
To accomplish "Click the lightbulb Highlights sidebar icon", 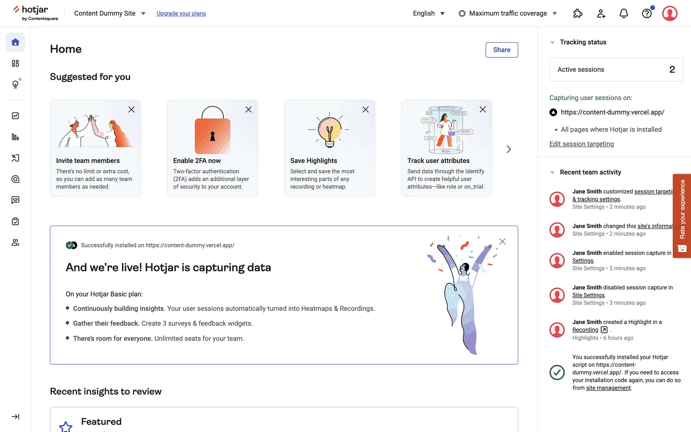I will click(x=15, y=84).
